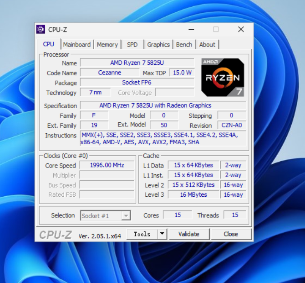Click the version text Ver. 2.05.1.x64
This screenshot has width=305, height=283.
pyautogui.click(x=100, y=236)
